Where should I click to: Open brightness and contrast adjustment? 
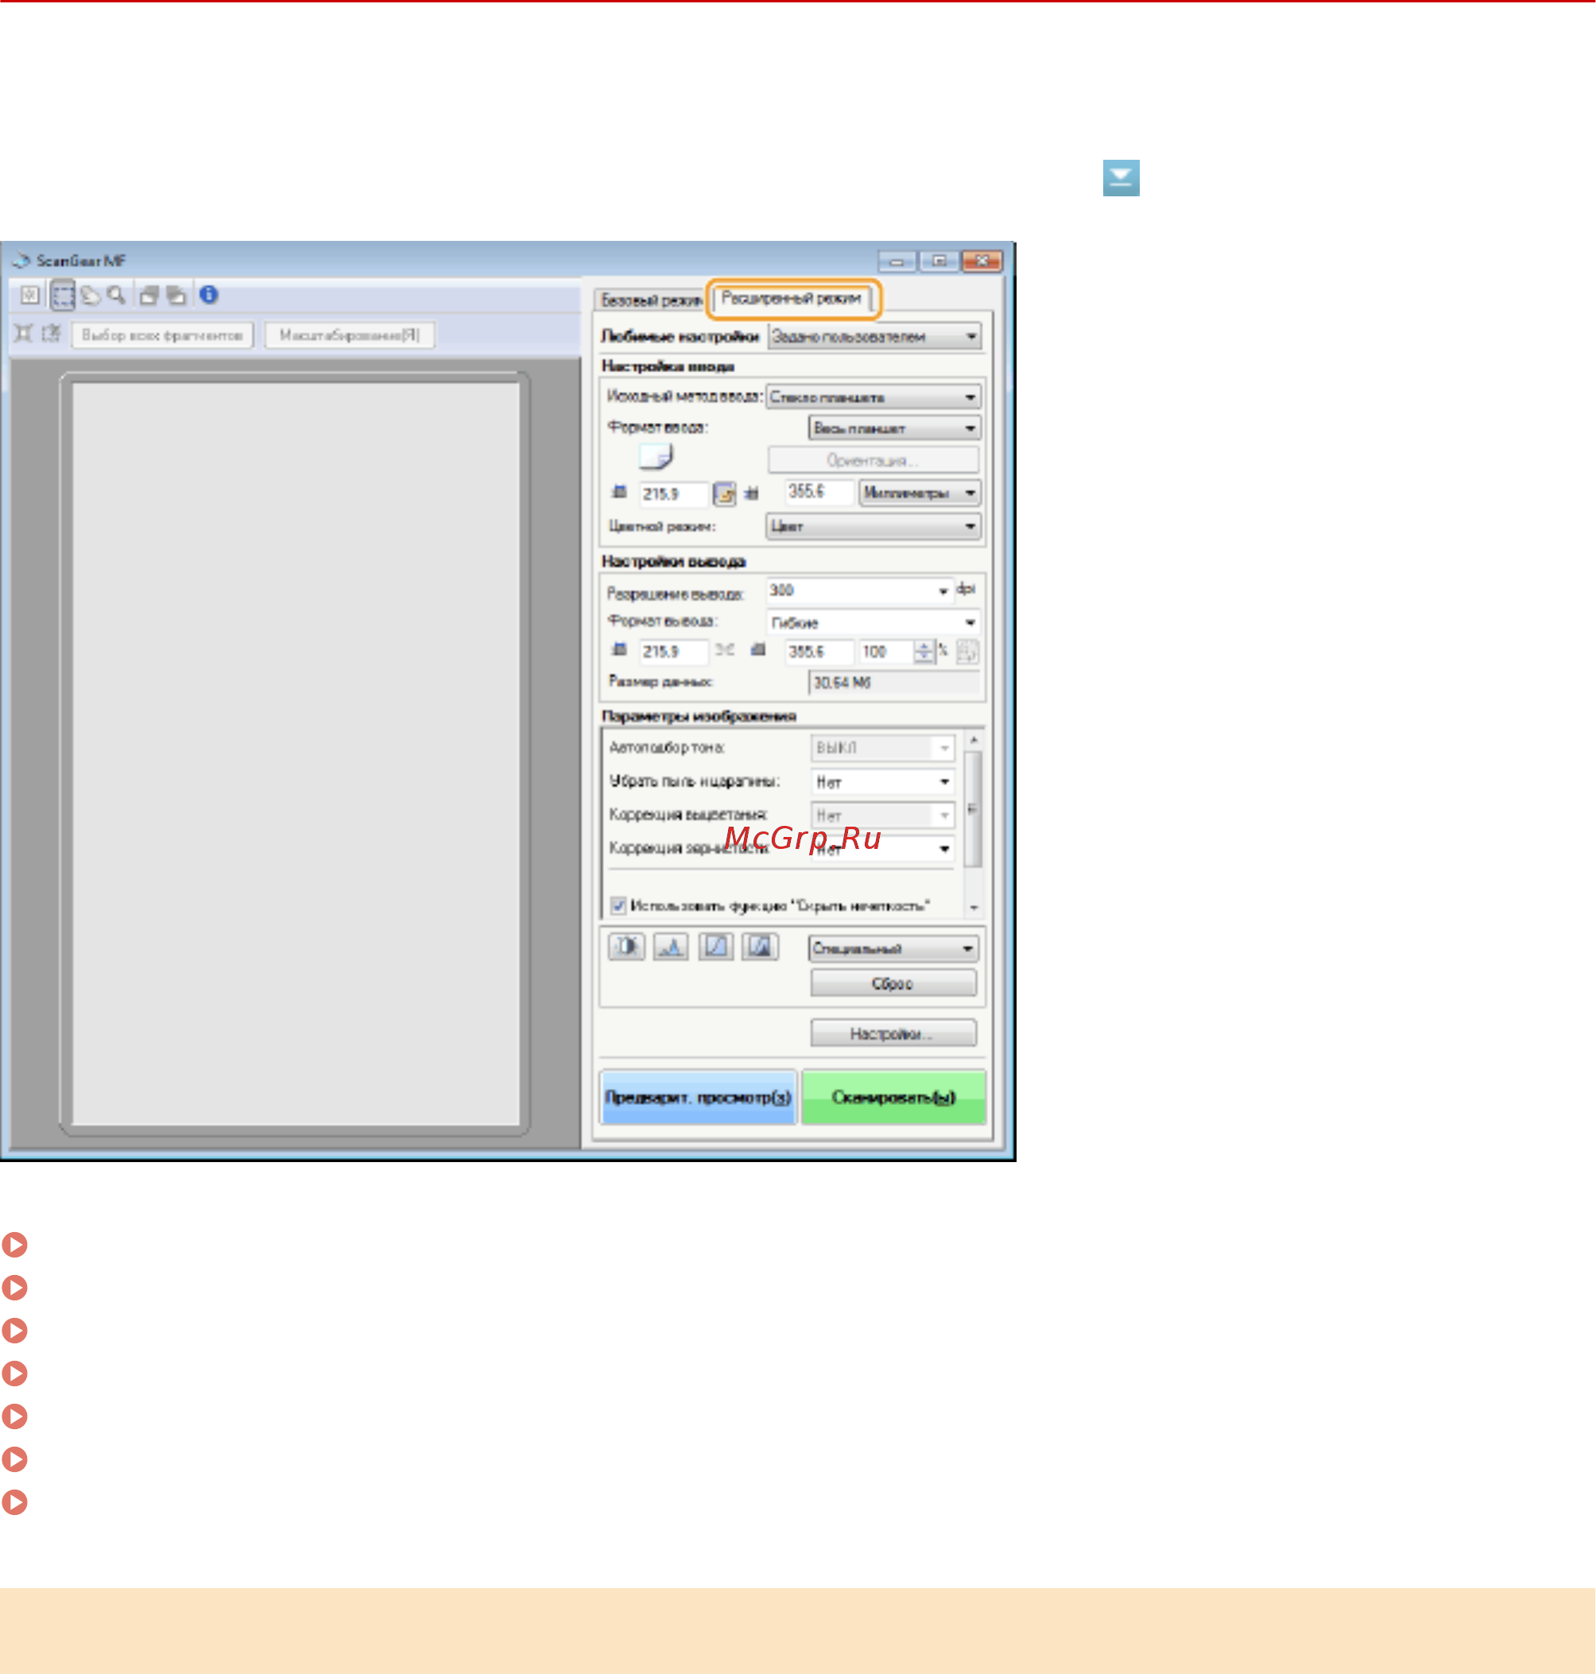(627, 946)
